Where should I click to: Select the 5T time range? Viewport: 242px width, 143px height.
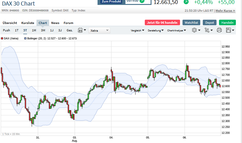point(25,30)
